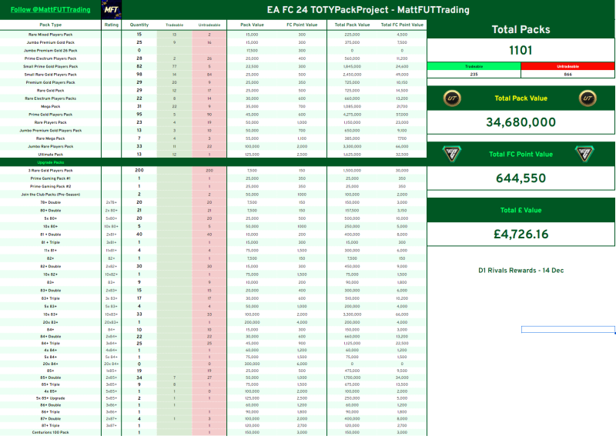Click the Total £ Value heading

click(x=521, y=211)
